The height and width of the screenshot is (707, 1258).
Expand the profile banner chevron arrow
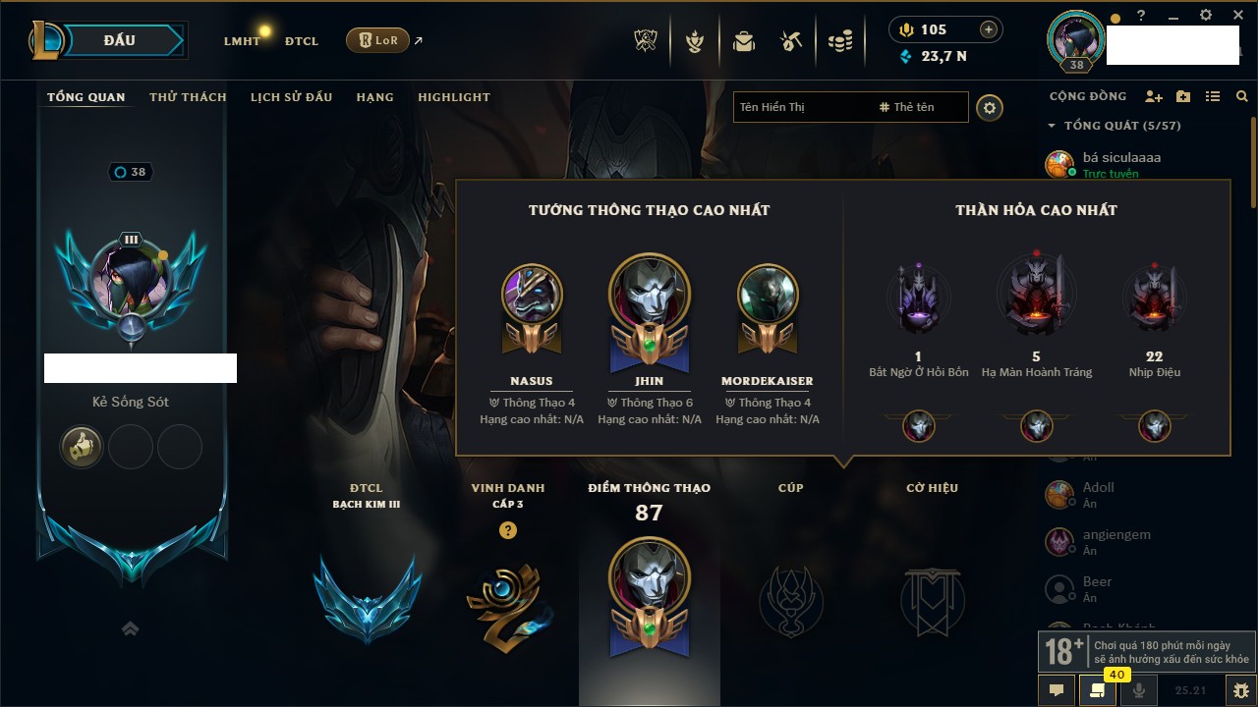pyautogui.click(x=131, y=629)
